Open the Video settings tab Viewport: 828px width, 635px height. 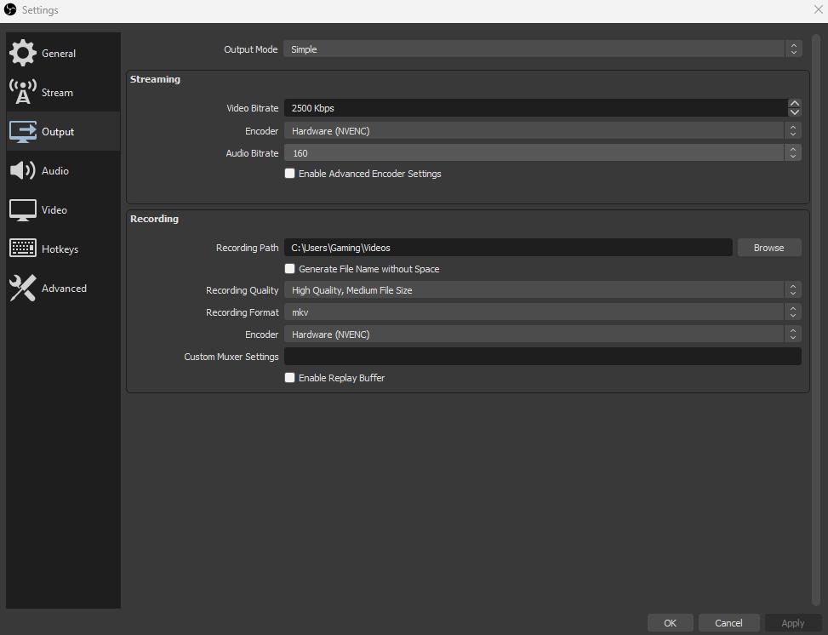[63, 209]
